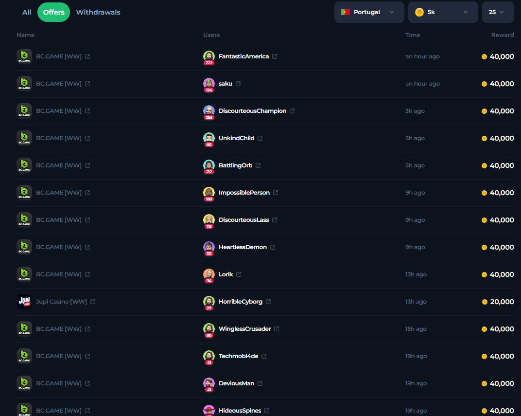Open the 5k coin amount dropdown

(442, 12)
